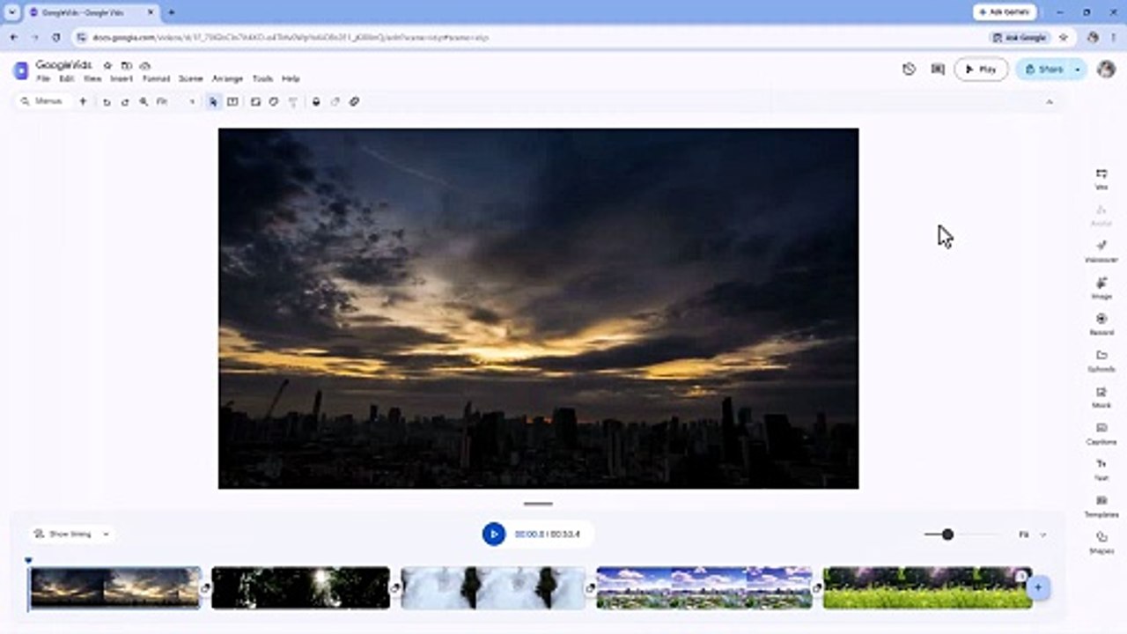Open the View menu
The width and height of the screenshot is (1127, 634).
pyautogui.click(x=92, y=79)
